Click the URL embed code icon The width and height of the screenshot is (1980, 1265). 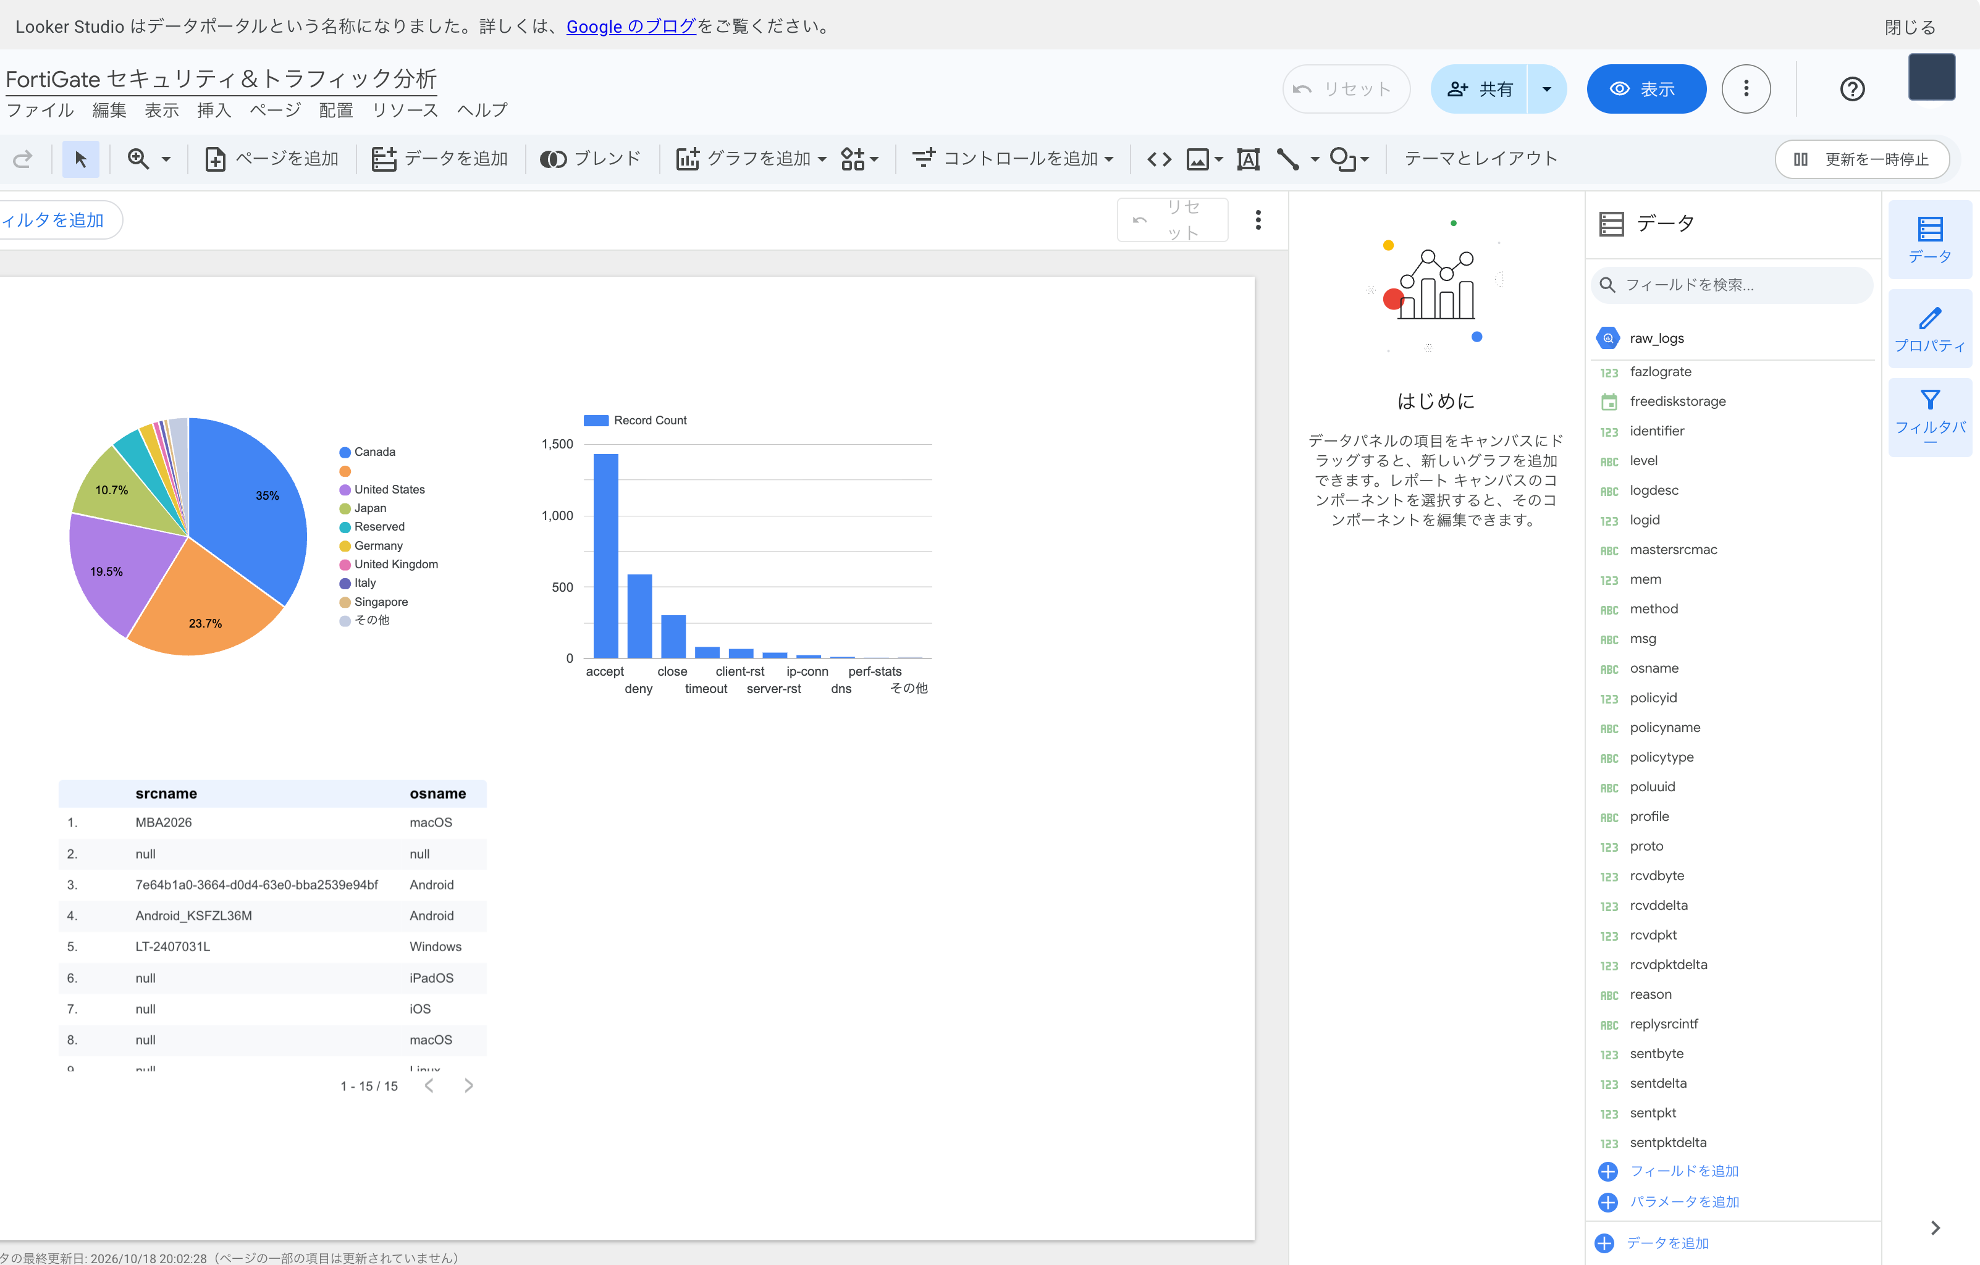[1160, 159]
